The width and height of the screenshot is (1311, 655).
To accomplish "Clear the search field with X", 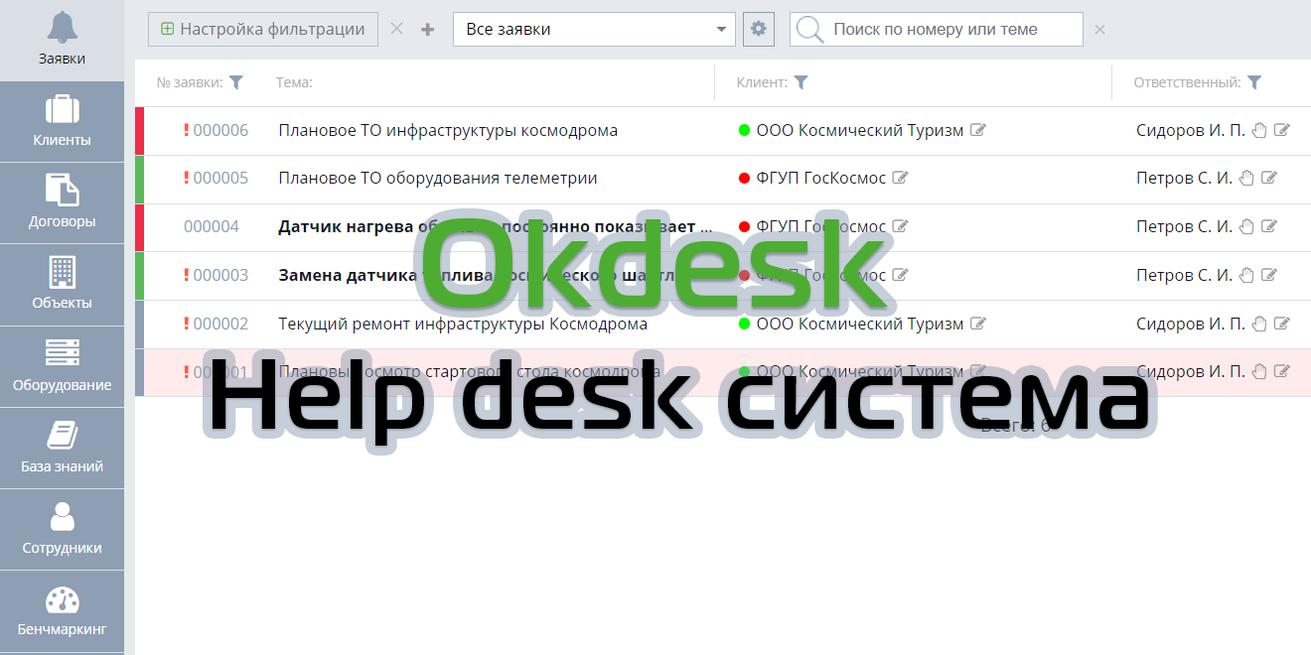I will 1099,30.
